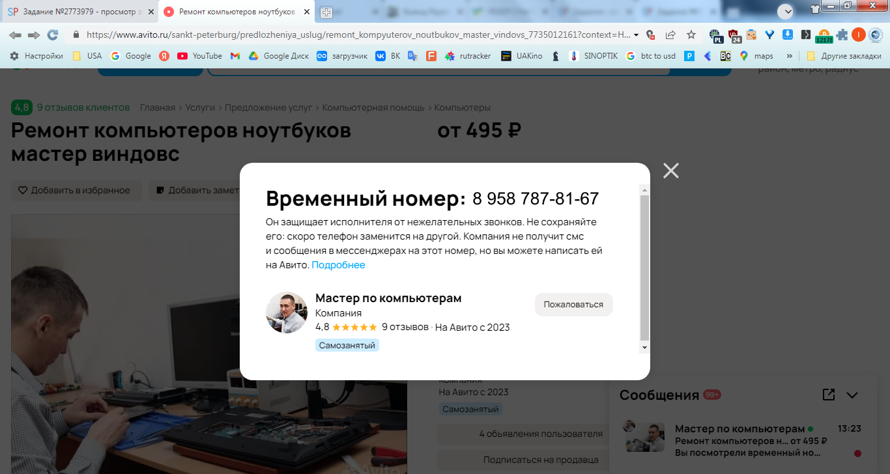Image resolution: width=890 pixels, height=474 pixels.
Task: Expand the address bar dropdown arrow
Action: 637,35
